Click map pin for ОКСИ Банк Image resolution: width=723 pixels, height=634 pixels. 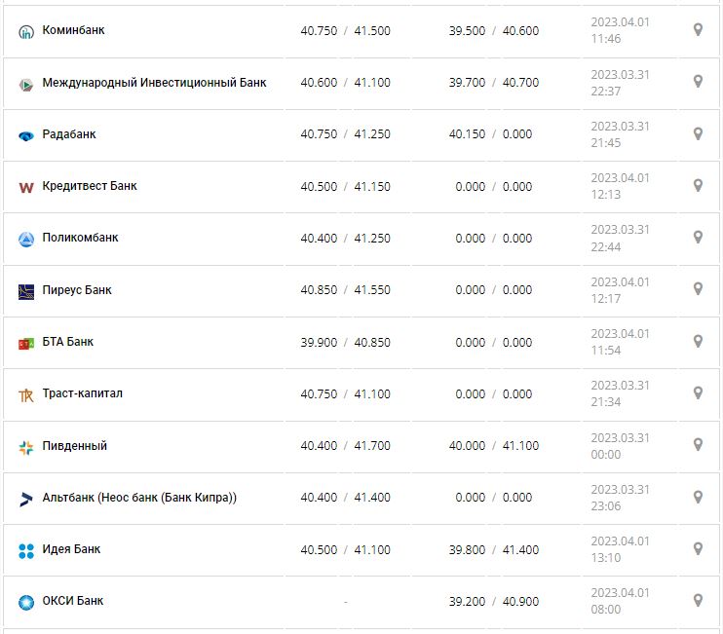coord(698,601)
